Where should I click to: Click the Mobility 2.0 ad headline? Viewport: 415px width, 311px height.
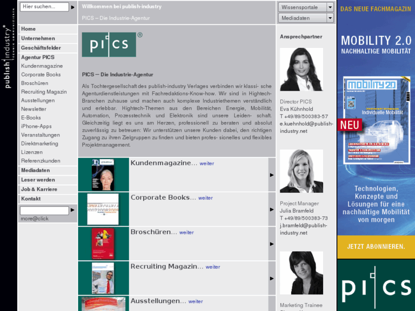click(x=376, y=41)
